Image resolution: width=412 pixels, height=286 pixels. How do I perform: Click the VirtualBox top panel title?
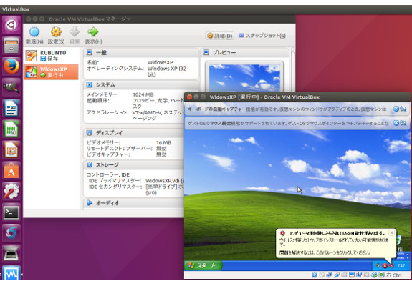tap(16, 9)
